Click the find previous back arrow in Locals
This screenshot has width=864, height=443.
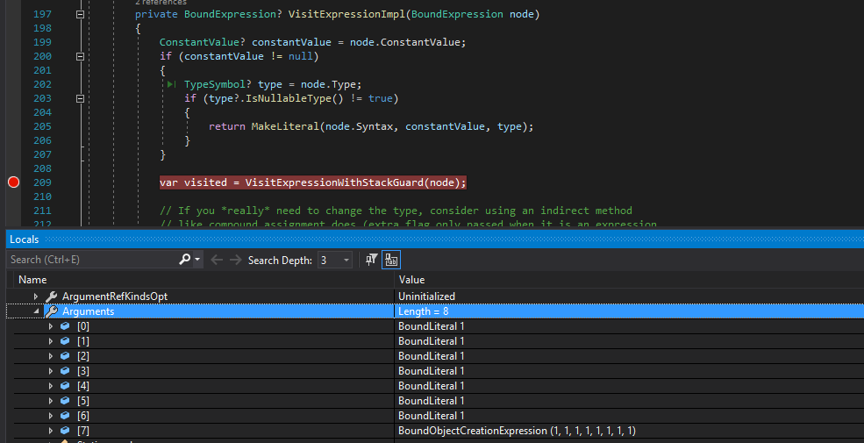pyautogui.click(x=217, y=260)
